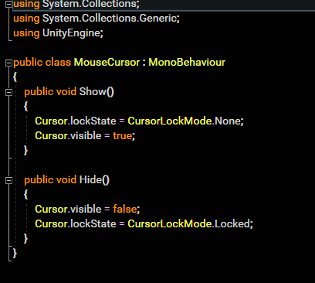Image resolution: width=315 pixels, height=283 pixels.
Task: Click the void keyword before Hide
Action: pos(66,180)
